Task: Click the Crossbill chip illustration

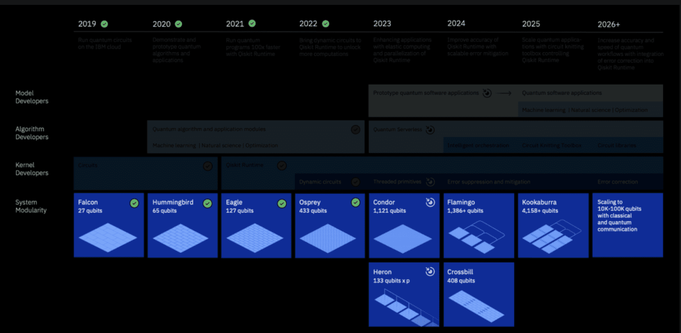Action: pos(477,306)
